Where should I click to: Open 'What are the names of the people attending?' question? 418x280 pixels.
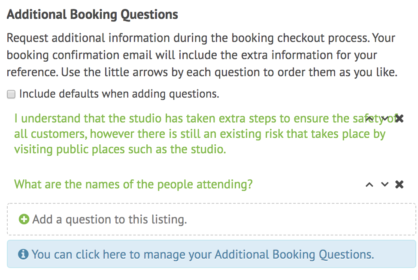tap(133, 184)
